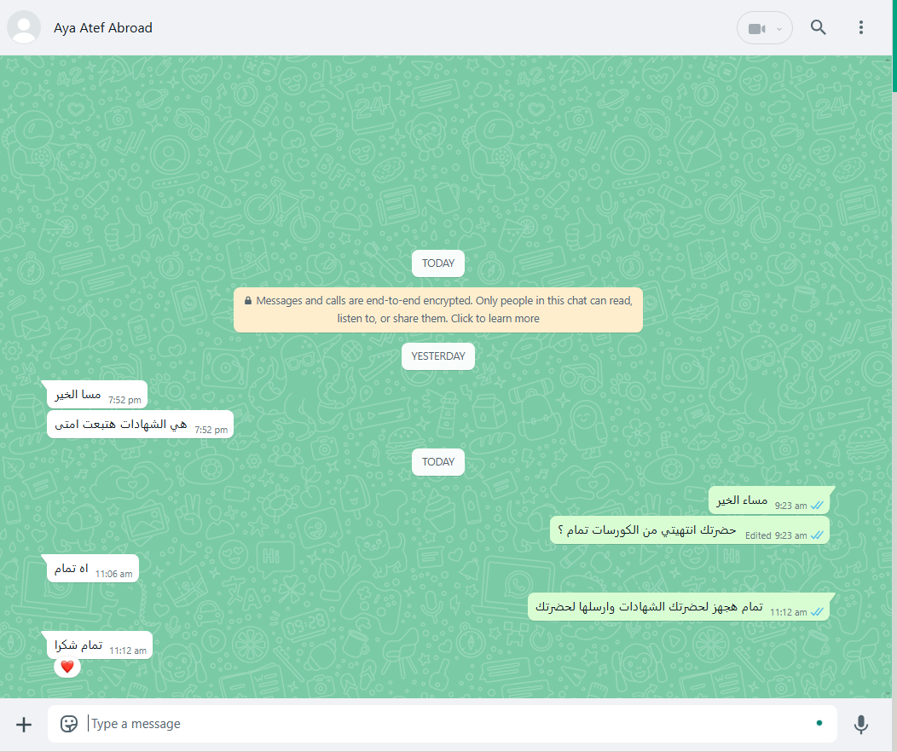
Task: Click read ticks on مساء الخير message
Action: coord(818,506)
